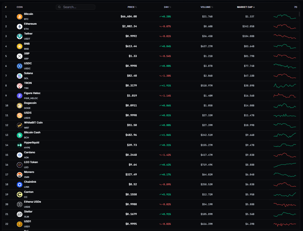Open the Ethereum coin name link
This screenshot has width=303, height=231.
pos(30,24)
